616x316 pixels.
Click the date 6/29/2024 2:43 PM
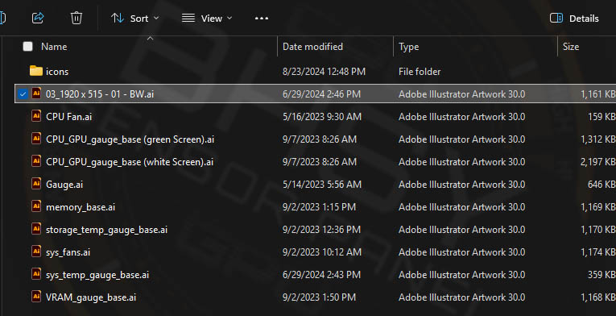(321, 275)
